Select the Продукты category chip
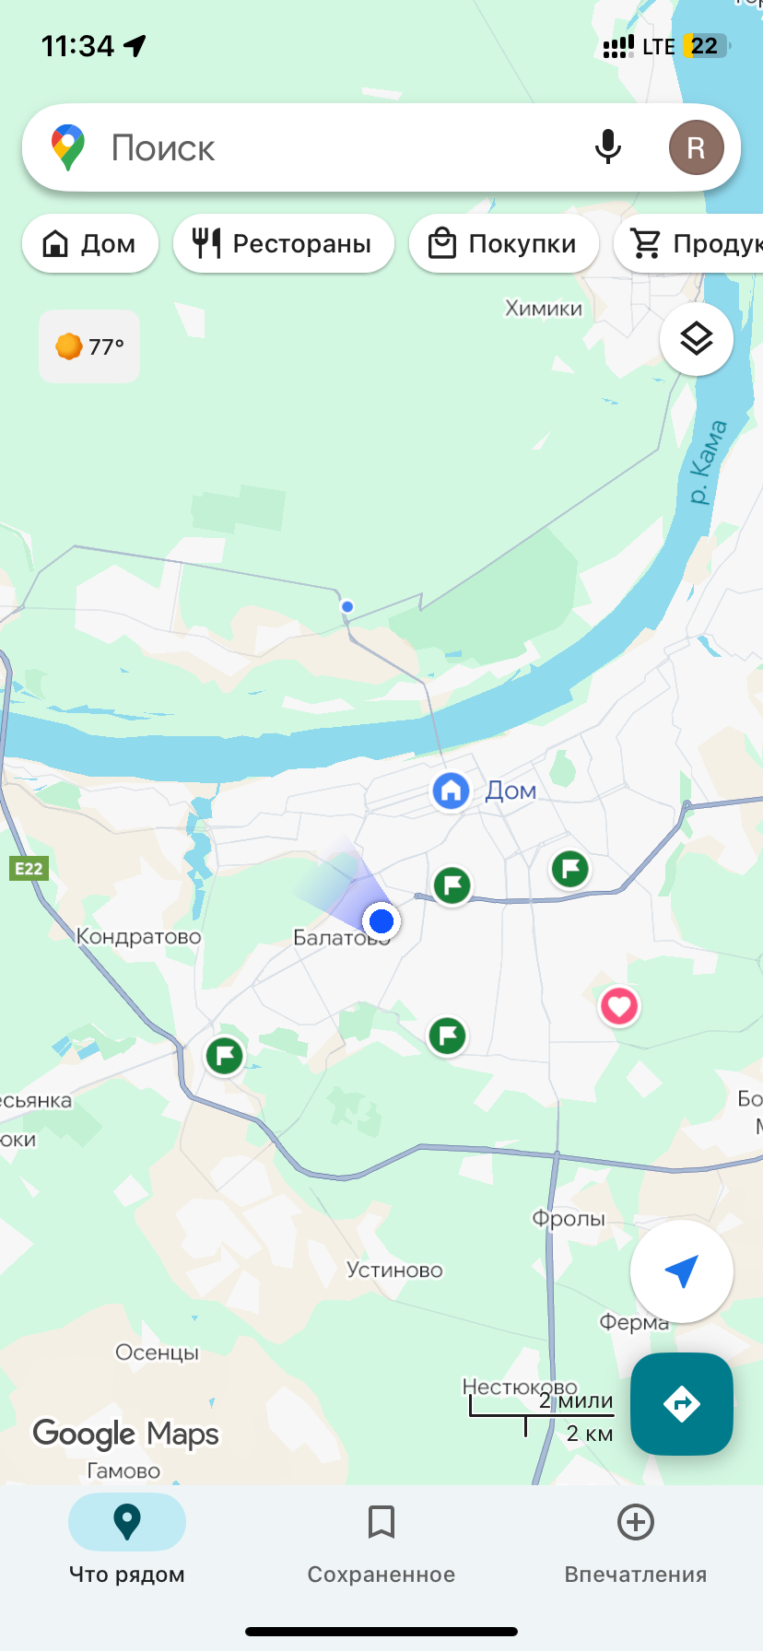This screenshot has height=1651, width=763. click(x=688, y=243)
